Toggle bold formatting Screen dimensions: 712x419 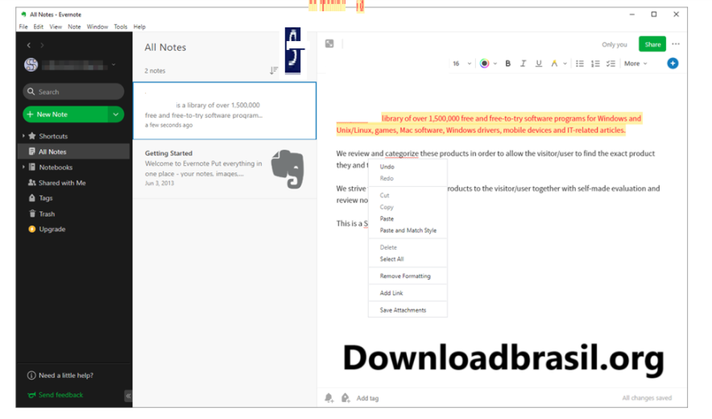(x=507, y=64)
